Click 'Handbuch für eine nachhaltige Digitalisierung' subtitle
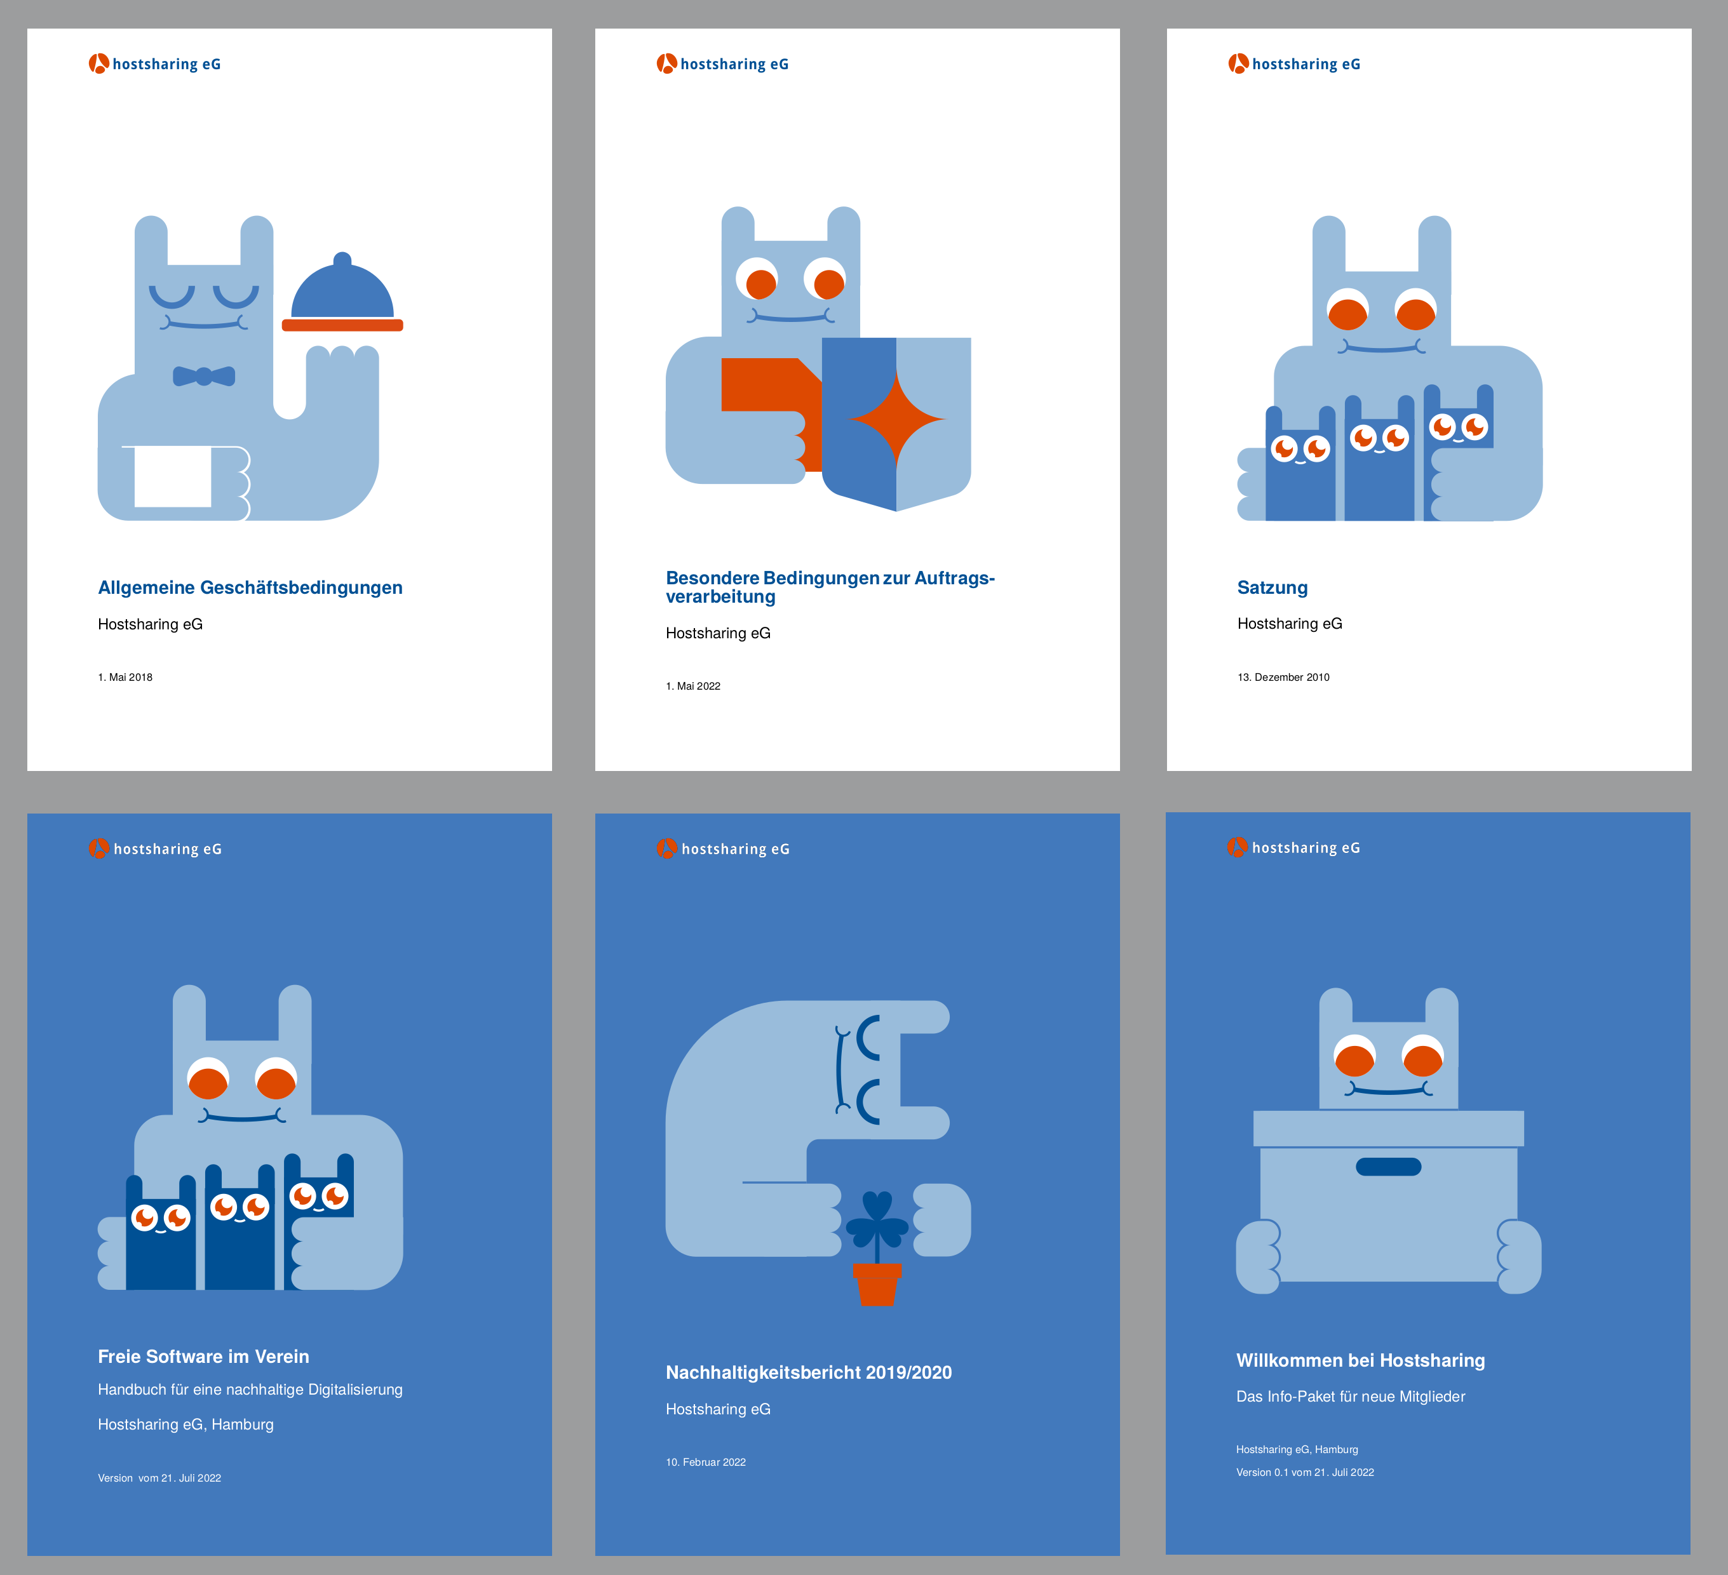Image resolution: width=1728 pixels, height=1575 pixels. (250, 1389)
